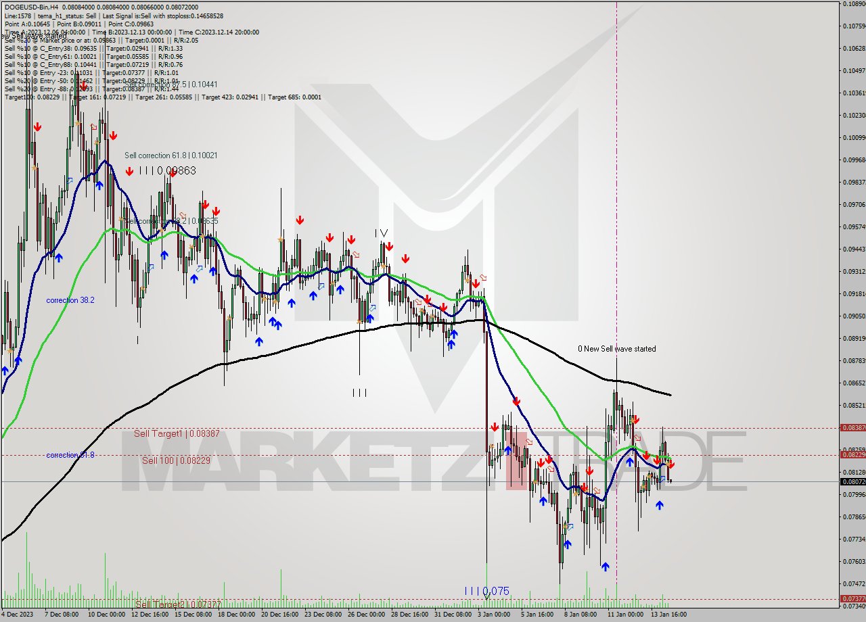Select the 'I I I 0.09863' wave label
866x622 pixels.
click(167, 171)
